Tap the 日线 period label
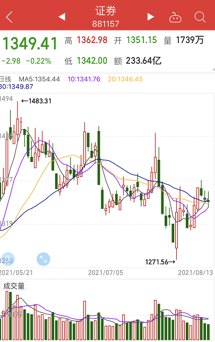The width and height of the screenshot is (215, 342). pyautogui.click(x=5, y=79)
